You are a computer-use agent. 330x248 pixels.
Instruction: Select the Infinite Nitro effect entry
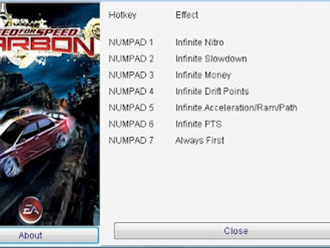[199, 42]
